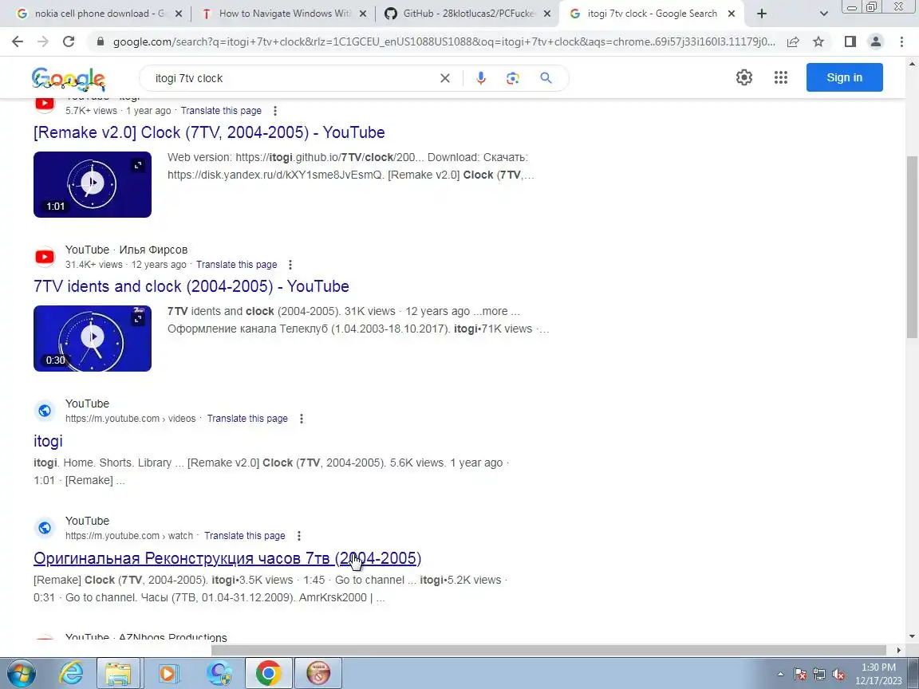Open the Windows Start button
The image size is (919, 689).
[21, 674]
